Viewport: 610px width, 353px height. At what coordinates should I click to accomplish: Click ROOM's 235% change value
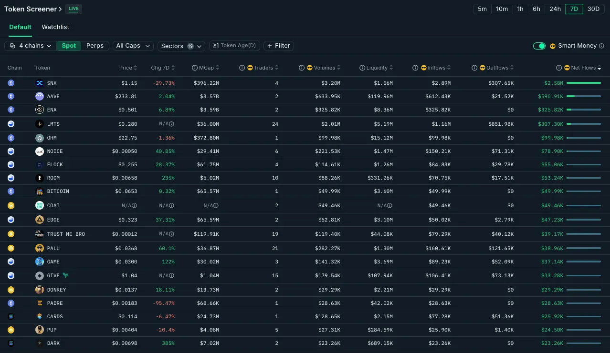pyautogui.click(x=168, y=178)
